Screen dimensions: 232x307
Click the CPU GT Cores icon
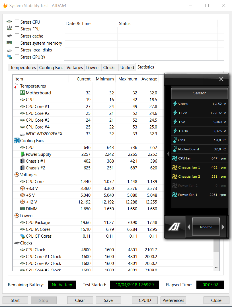point(23,236)
